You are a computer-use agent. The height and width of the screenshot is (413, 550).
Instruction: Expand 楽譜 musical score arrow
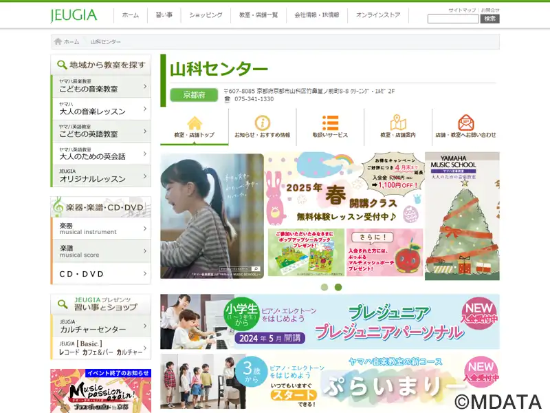pos(145,251)
